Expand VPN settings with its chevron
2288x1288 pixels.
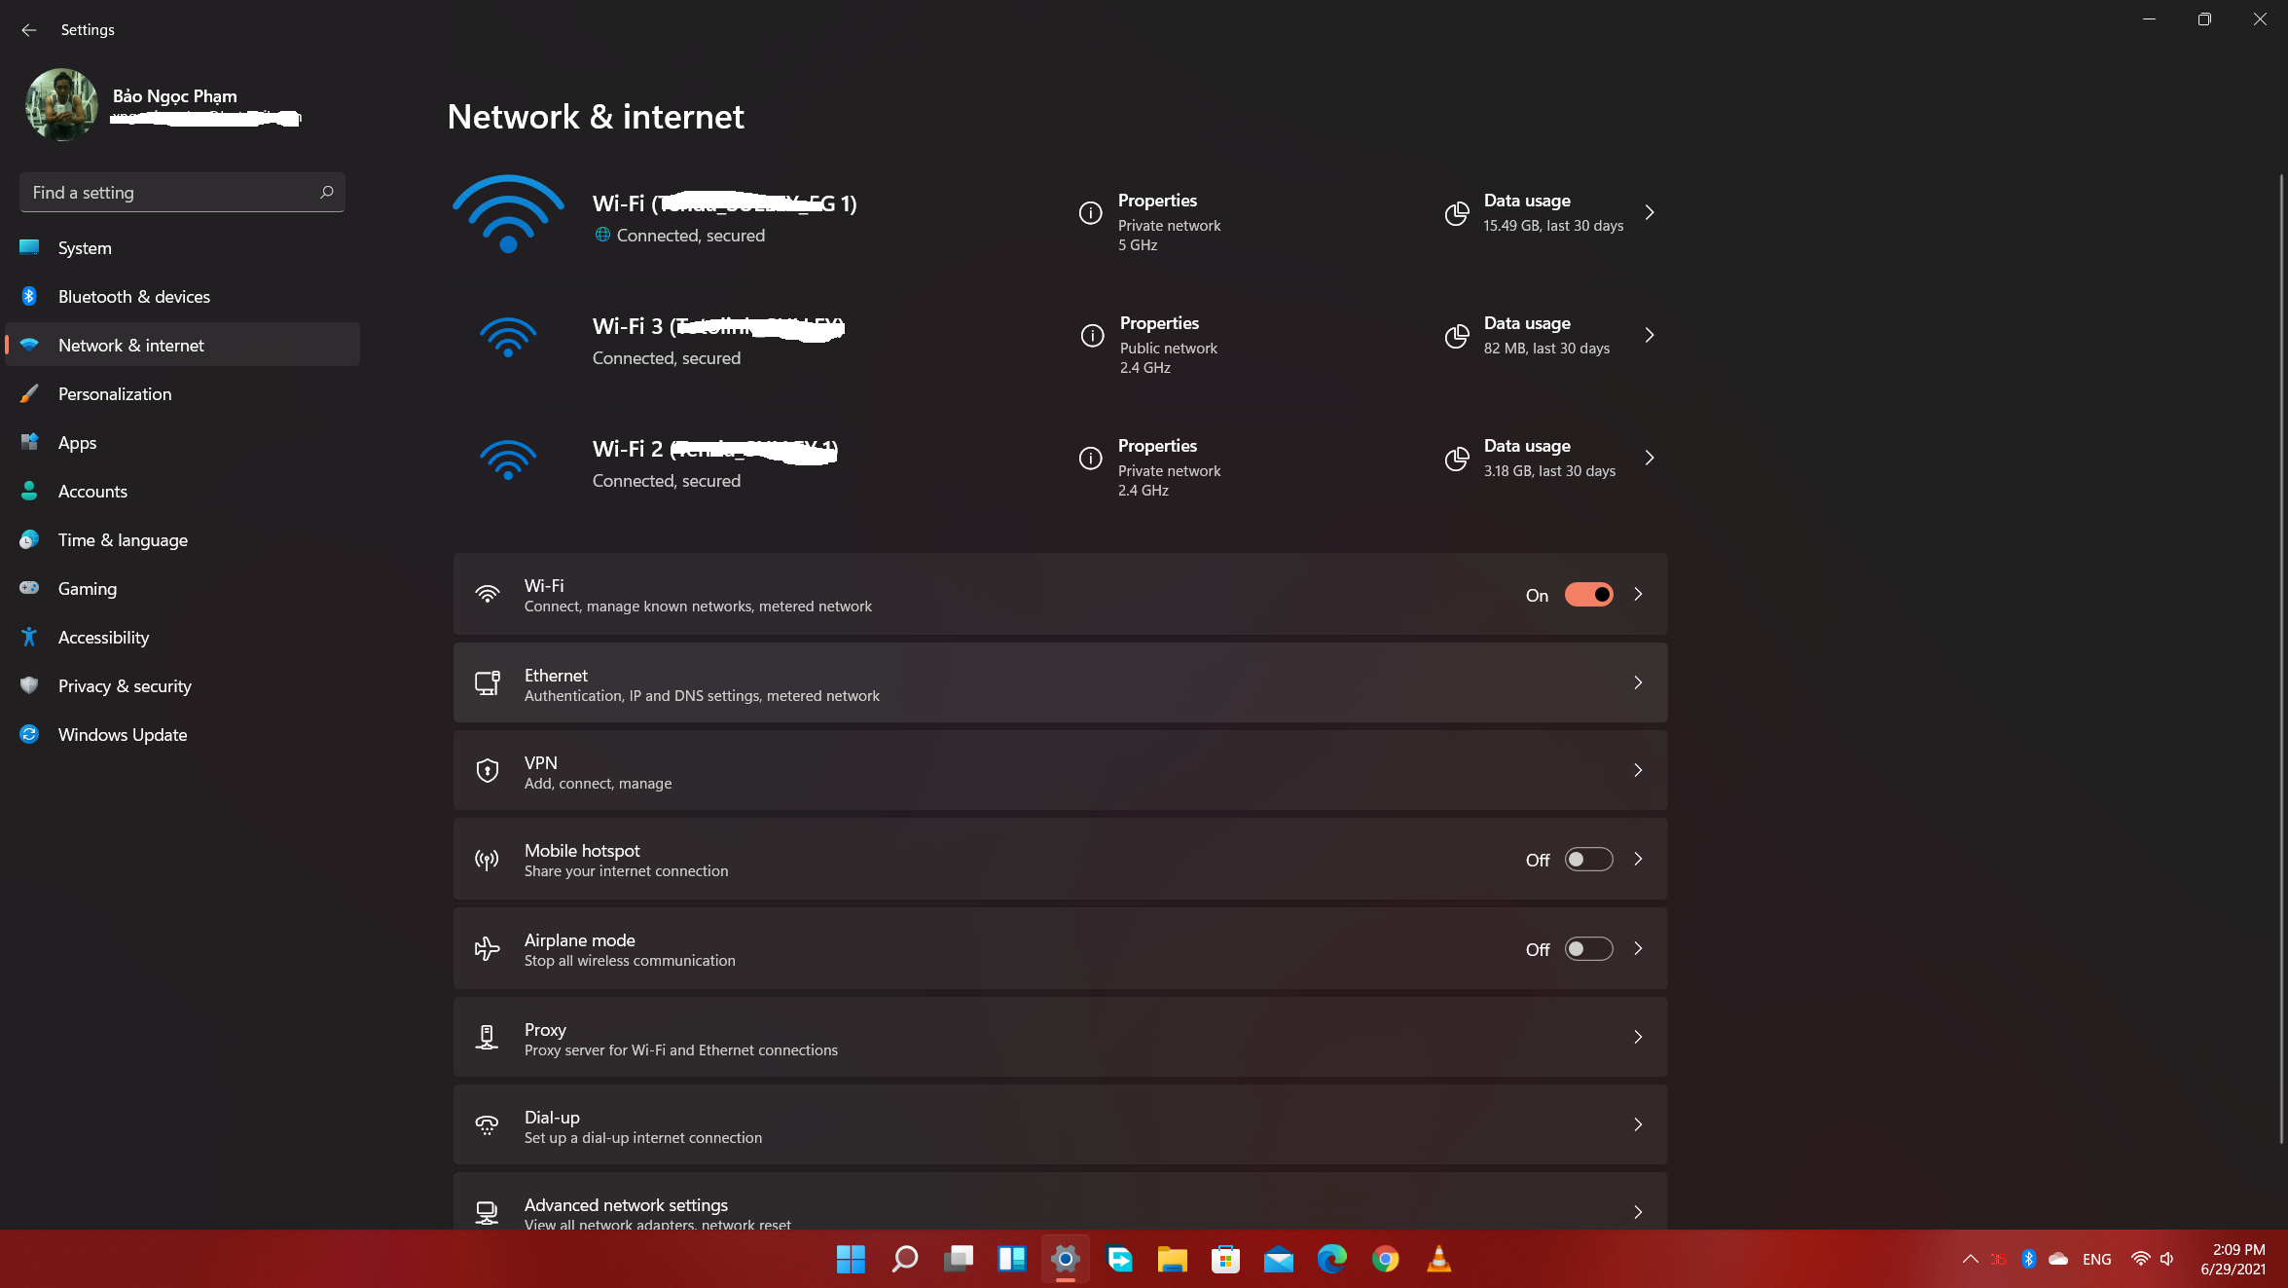[1638, 770]
